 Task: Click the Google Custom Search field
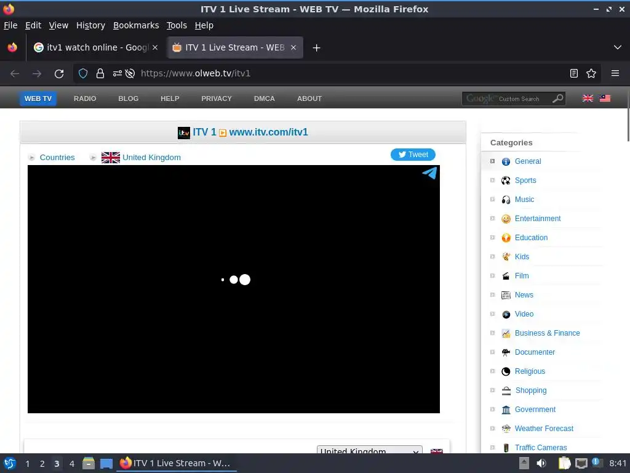point(507,99)
